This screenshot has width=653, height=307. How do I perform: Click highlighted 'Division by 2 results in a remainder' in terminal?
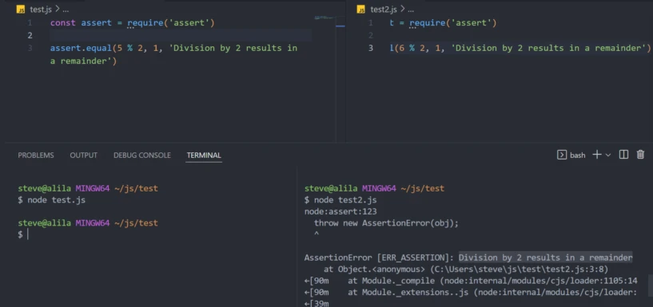[546, 258]
